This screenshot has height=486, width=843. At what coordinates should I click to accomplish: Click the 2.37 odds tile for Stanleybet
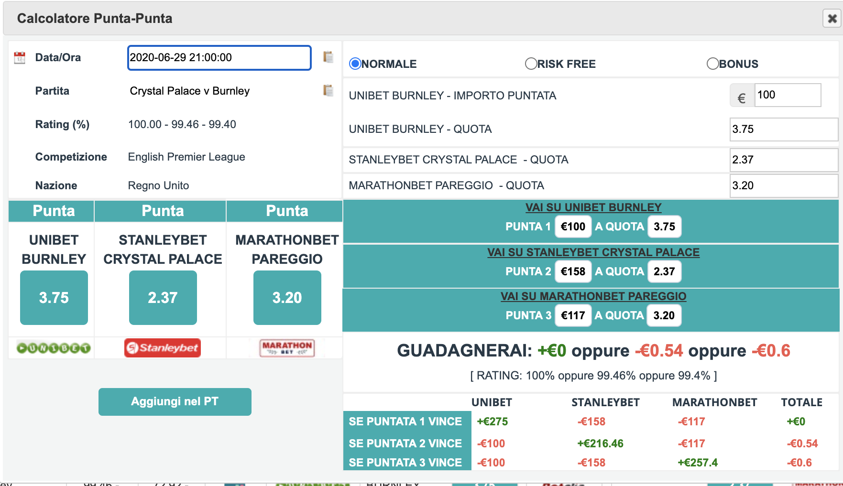click(x=163, y=298)
